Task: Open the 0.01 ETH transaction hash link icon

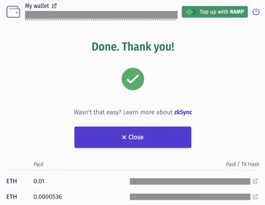Action: [255, 181]
